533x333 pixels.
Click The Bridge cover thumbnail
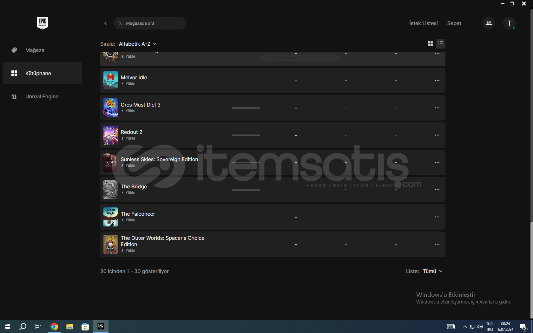(110, 190)
